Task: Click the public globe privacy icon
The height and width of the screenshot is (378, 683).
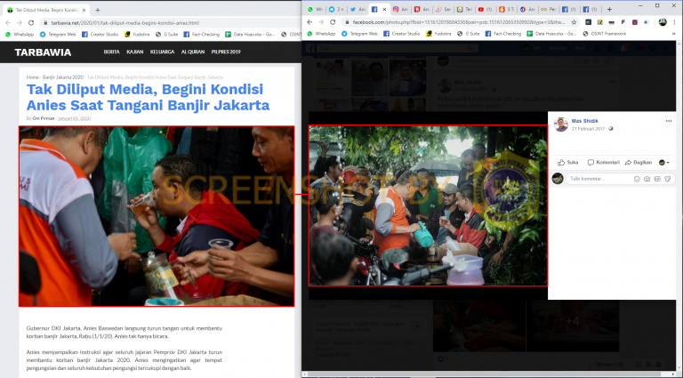Action: click(611, 129)
